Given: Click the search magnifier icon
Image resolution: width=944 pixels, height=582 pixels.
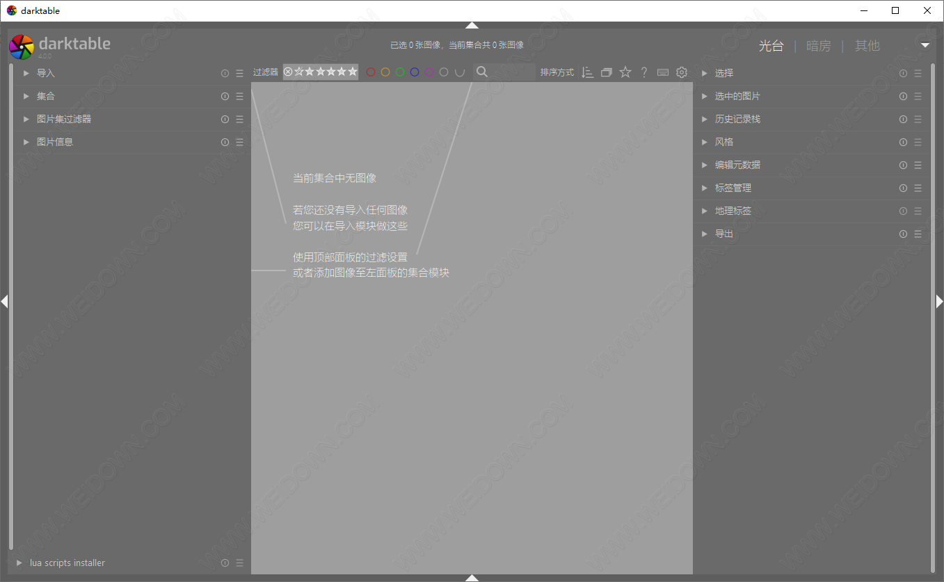Looking at the screenshot, I should [481, 72].
